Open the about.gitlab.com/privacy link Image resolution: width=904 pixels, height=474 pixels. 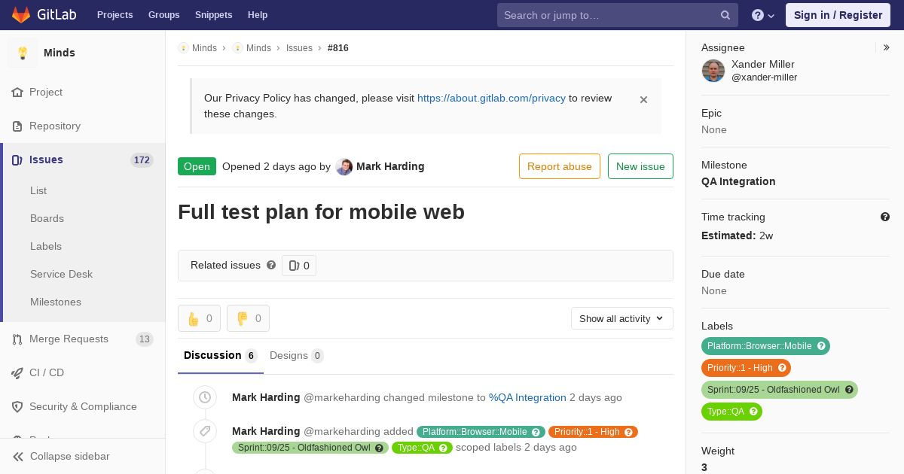click(x=491, y=98)
